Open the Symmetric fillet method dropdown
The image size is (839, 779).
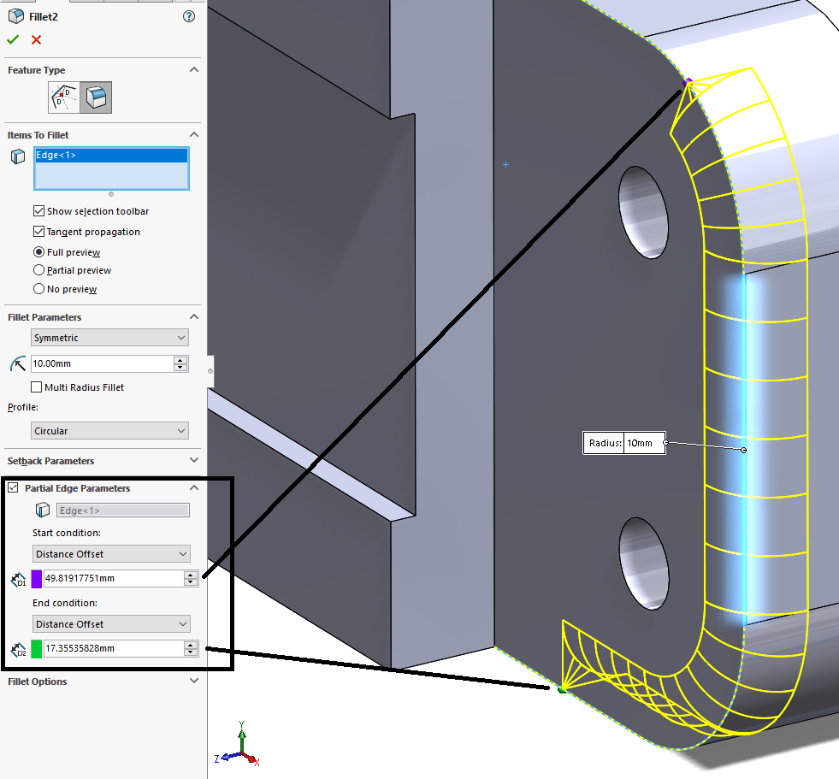tap(109, 338)
